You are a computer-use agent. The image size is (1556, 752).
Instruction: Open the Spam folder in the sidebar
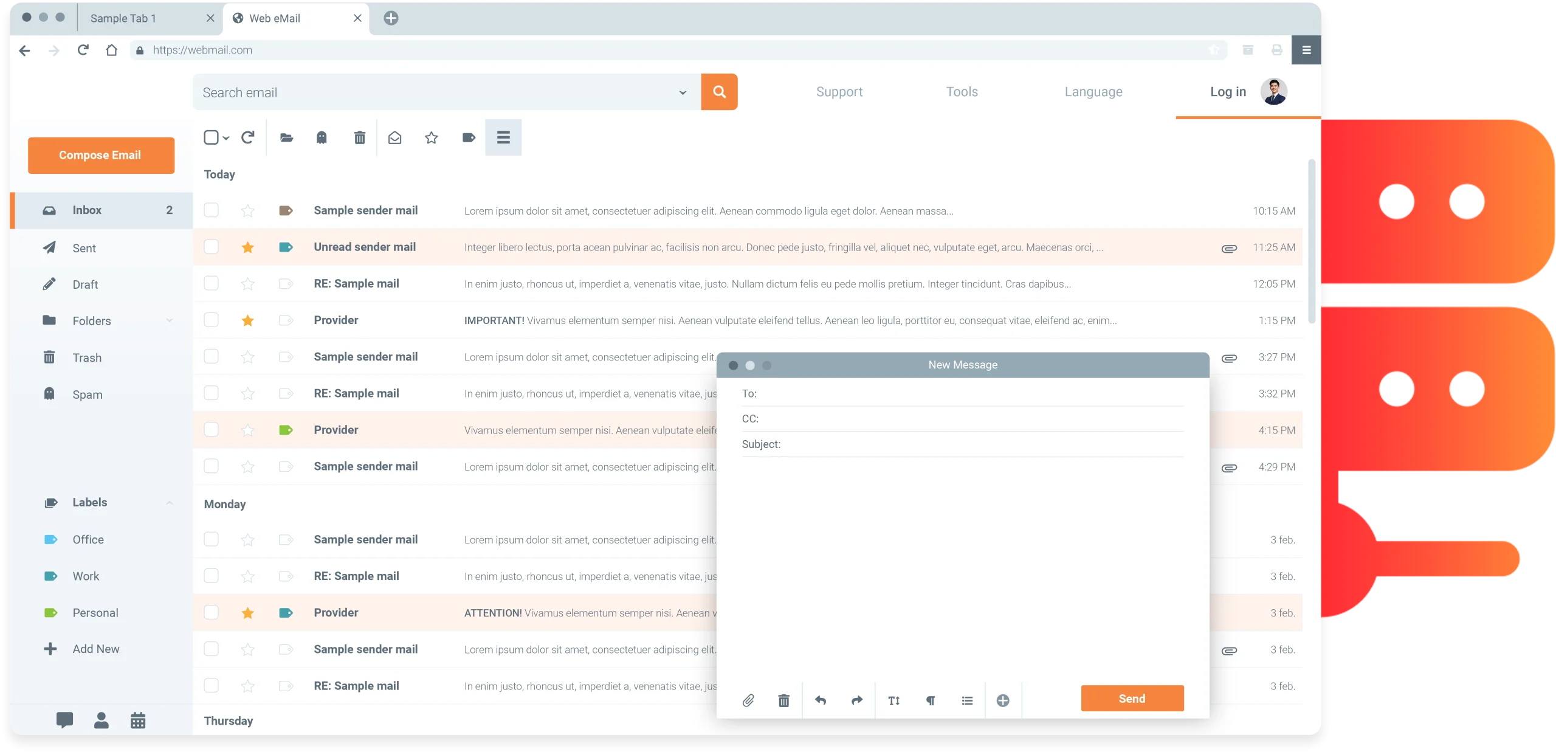tap(102, 395)
